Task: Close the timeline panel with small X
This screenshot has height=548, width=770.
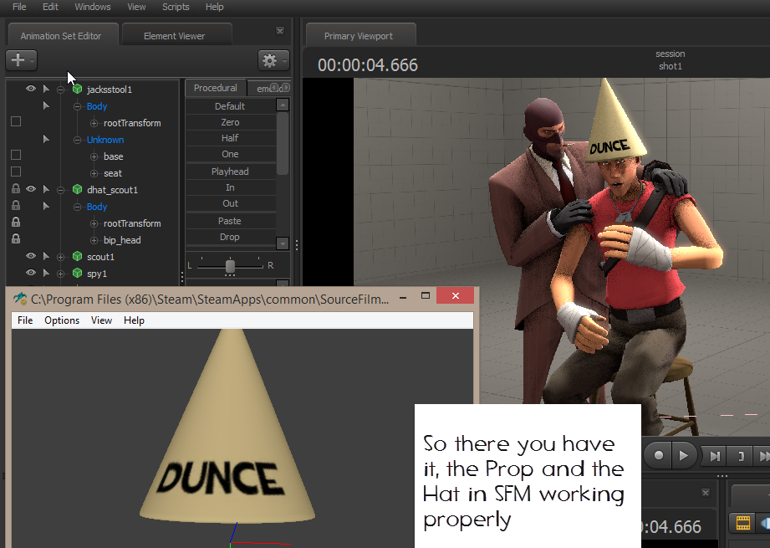Action: [x=705, y=493]
